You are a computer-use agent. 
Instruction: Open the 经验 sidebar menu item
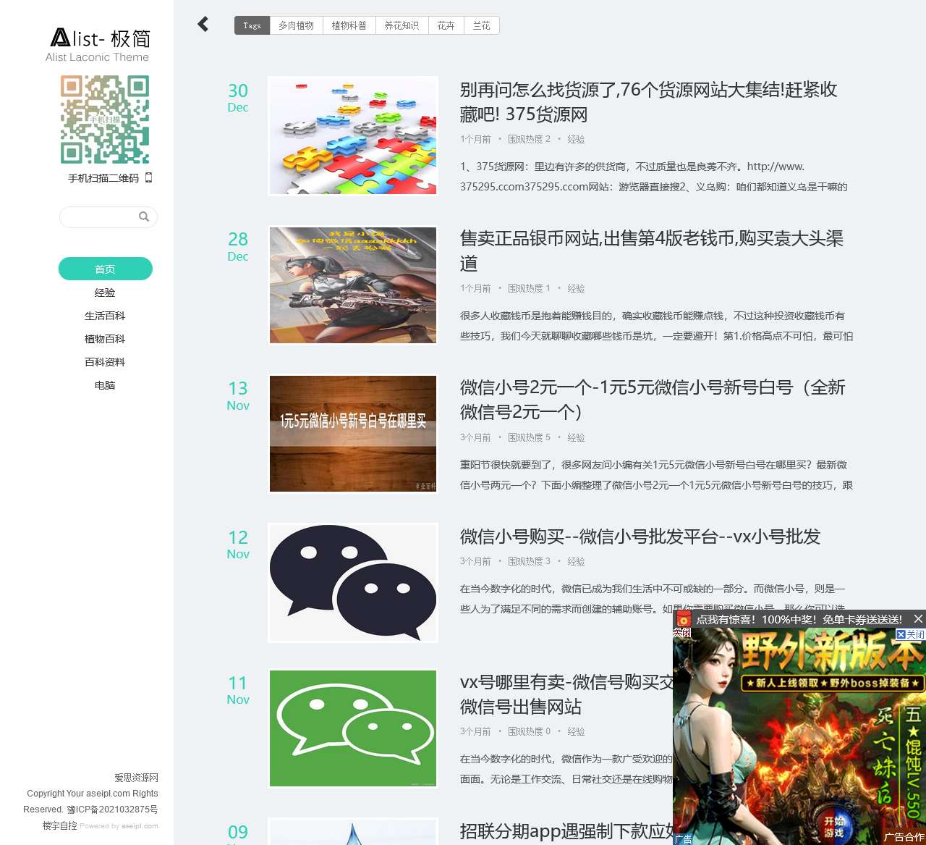click(x=105, y=293)
